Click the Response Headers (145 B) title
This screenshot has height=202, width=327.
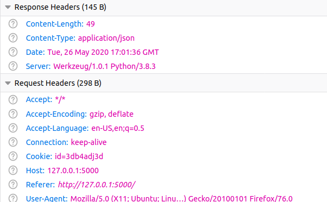tap(60, 7)
